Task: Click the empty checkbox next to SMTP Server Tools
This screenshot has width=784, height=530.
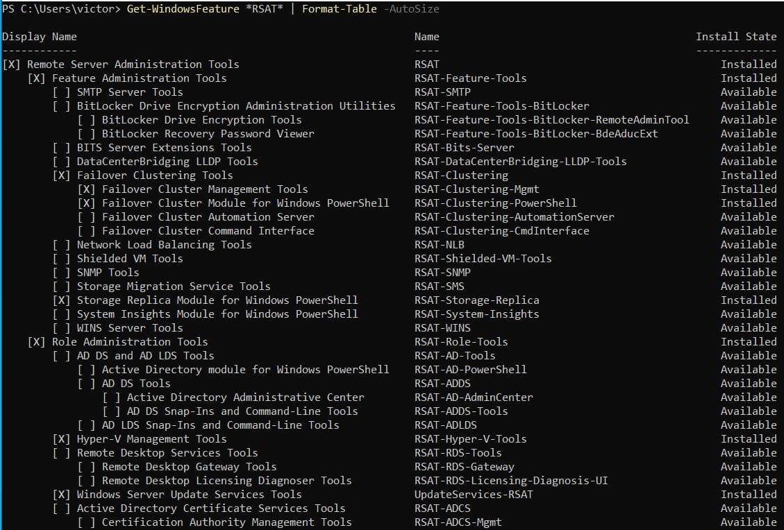Action: (x=62, y=92)
